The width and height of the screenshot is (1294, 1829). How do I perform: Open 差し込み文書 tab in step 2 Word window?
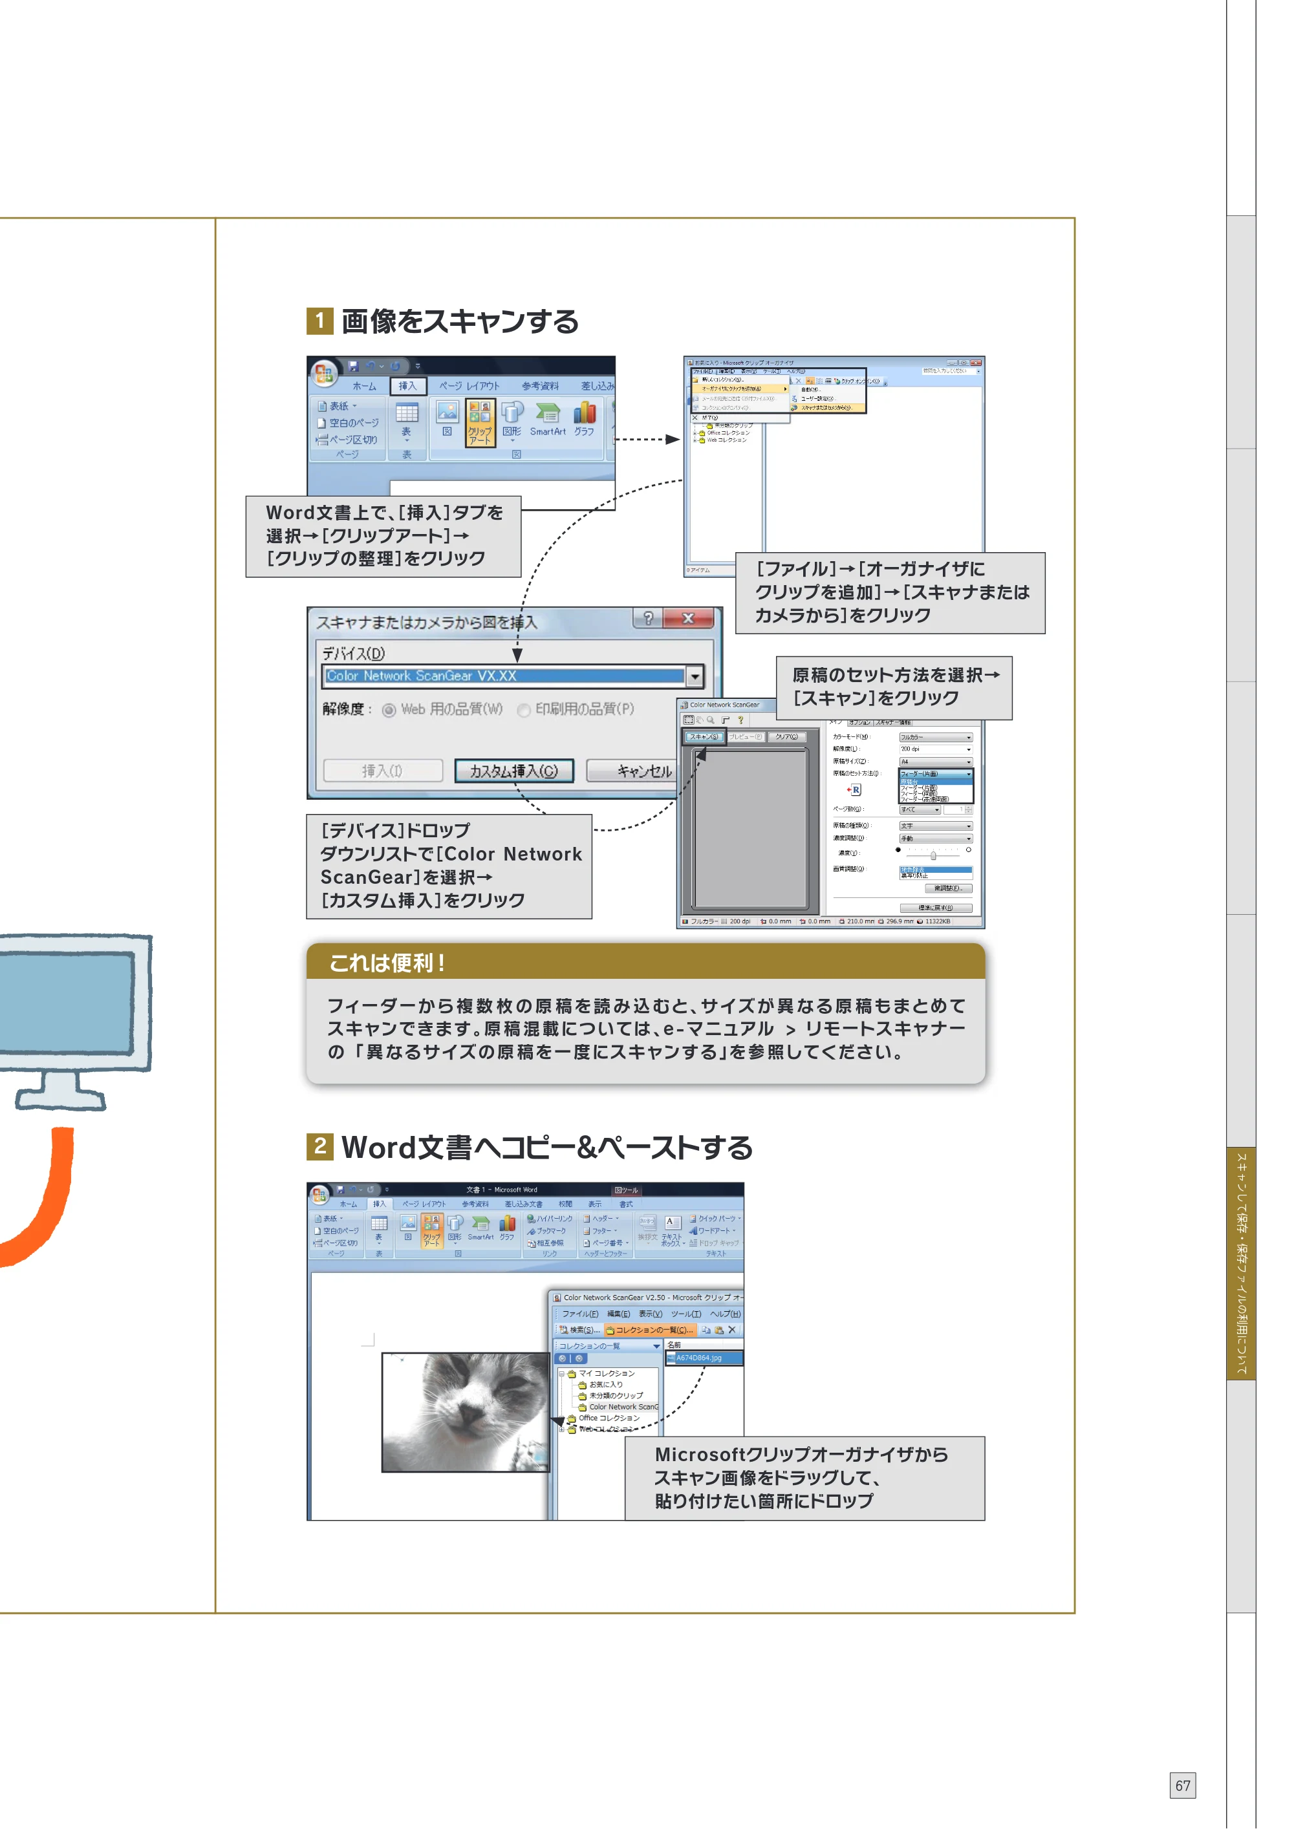coord(523,1204)
